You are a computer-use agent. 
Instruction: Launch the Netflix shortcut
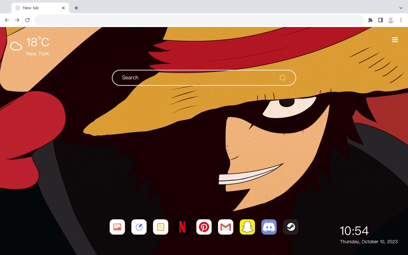[x=182, y=227]
